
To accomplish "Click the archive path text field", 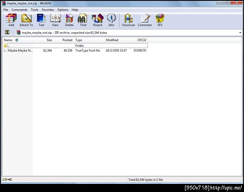I will tap(129, 33).
